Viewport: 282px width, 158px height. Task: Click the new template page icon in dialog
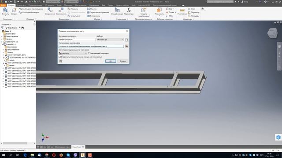coord(126,40)
